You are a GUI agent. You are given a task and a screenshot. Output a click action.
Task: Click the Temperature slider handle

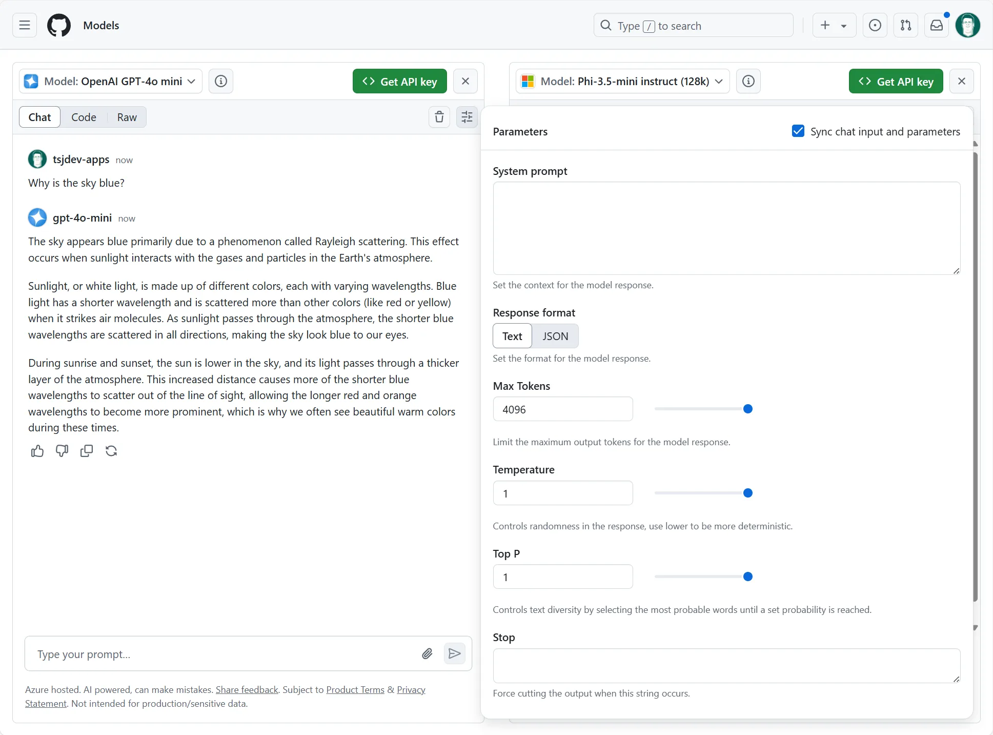pos(748,493)
